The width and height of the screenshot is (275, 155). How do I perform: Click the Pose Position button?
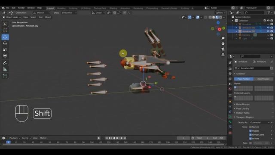244,79
